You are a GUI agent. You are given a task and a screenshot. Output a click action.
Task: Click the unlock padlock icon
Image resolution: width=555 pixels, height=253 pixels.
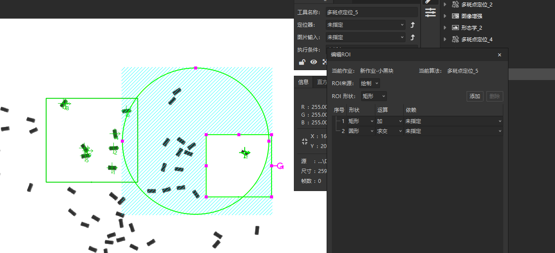[302, 62]
